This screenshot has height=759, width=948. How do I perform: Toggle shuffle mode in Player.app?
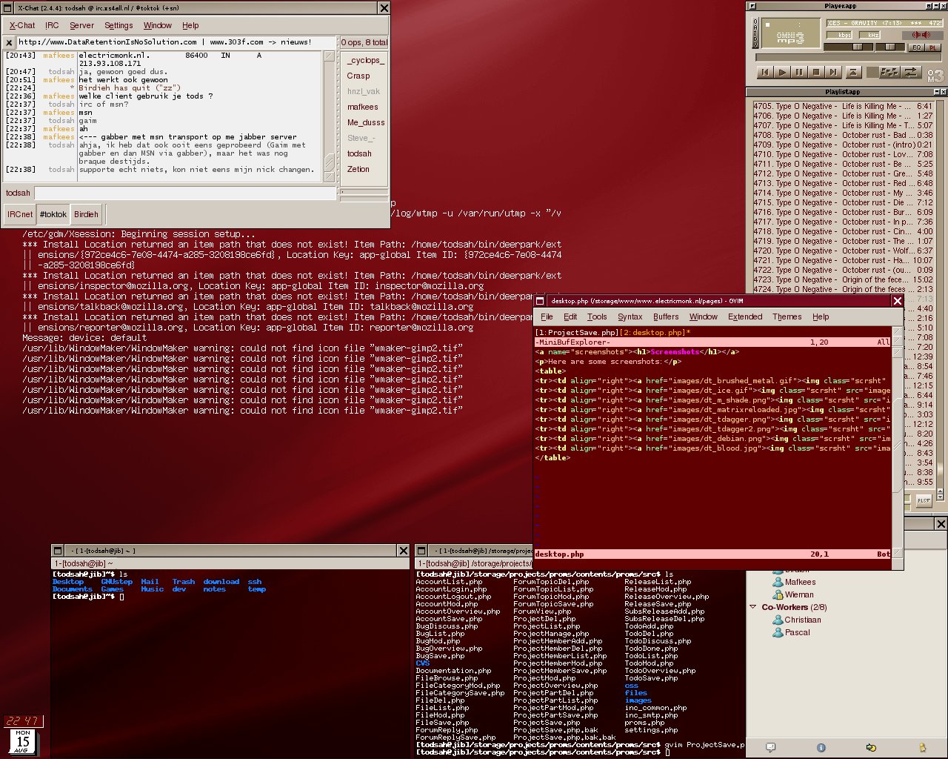889,72
